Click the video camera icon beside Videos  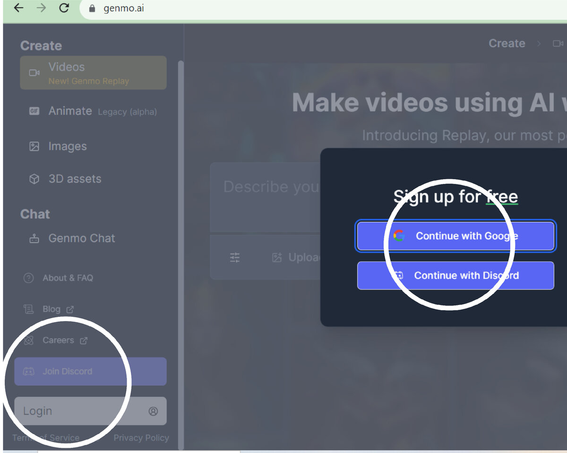tap(34, 73)
